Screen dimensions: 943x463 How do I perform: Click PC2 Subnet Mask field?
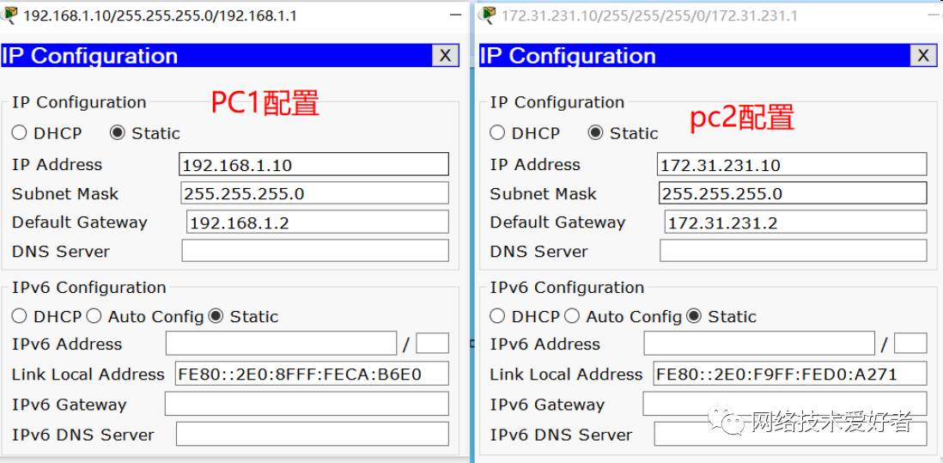(x=793, y=193)
